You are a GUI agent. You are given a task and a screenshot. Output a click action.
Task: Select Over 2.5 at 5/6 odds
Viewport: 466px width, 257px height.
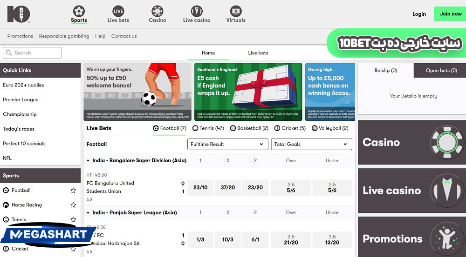tap(291, 187)
